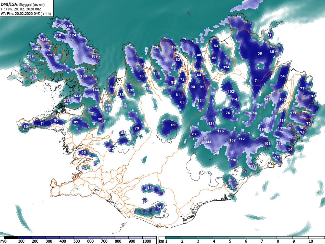325x244 pixels.
Task: Click visibility value 99
Action: (142, 64)
